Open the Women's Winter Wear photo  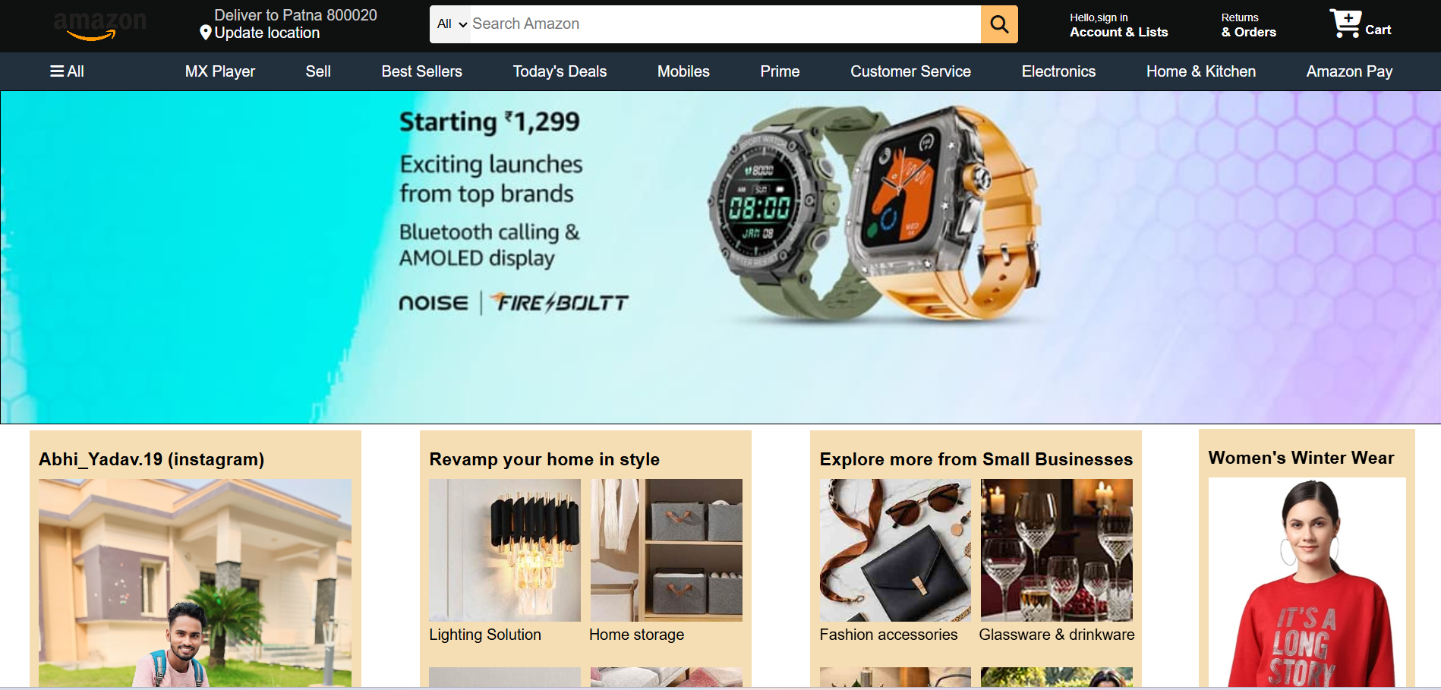coord(1307,582)
